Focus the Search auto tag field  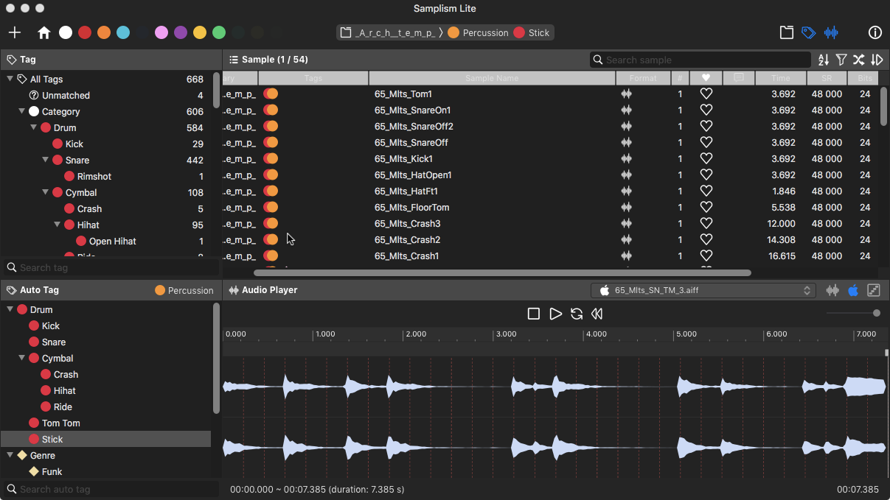[x=111, y=489]
